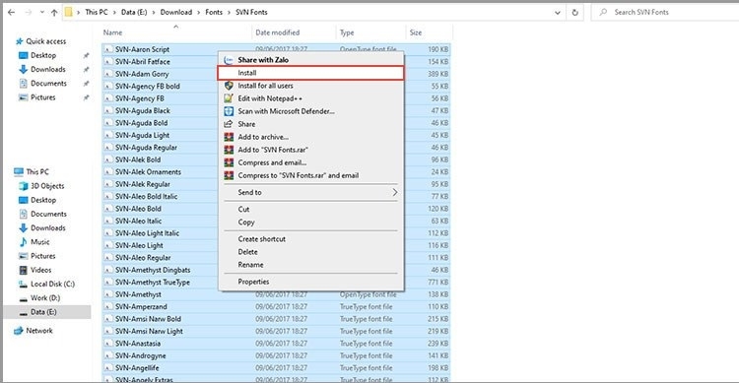
Task: Open Videos under This PC
Action: click(x=41, y=271)
